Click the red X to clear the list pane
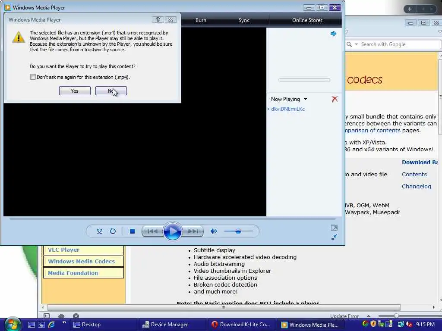 [x=335, y=99]
